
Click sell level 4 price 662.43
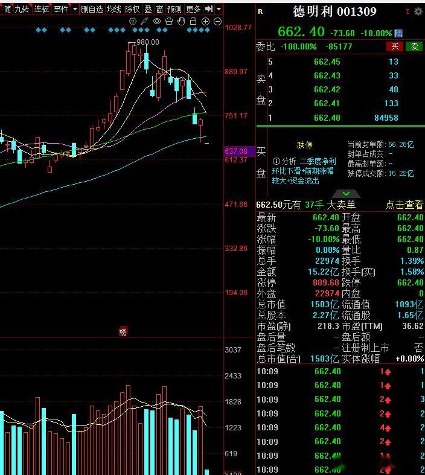[x=327, y=75]
